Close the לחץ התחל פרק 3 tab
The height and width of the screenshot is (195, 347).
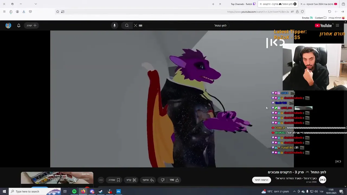[x=261, y=4]
